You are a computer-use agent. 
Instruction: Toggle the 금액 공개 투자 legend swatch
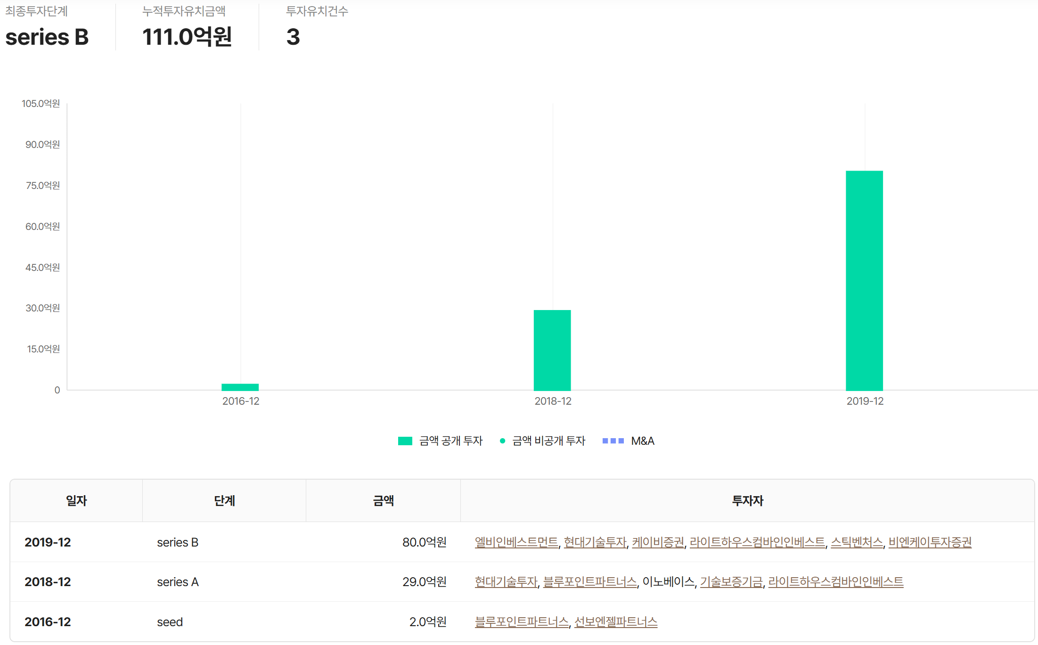click(405, 441)
